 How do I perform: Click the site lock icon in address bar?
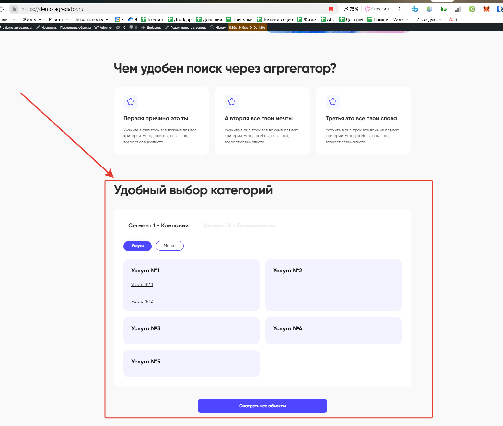tap(14, 9)
